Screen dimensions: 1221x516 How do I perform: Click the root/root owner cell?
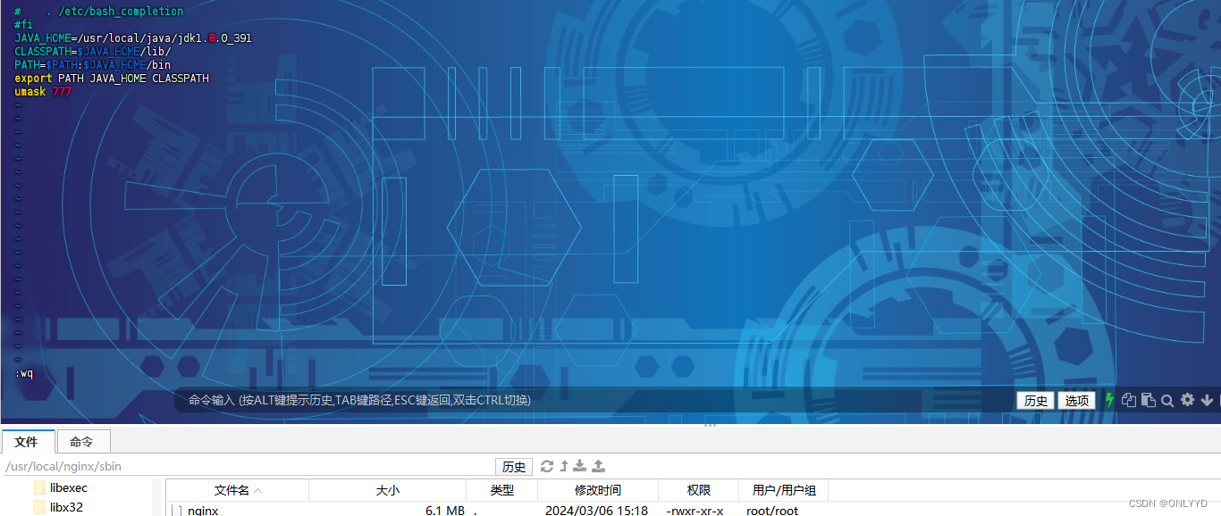(772, 511)
